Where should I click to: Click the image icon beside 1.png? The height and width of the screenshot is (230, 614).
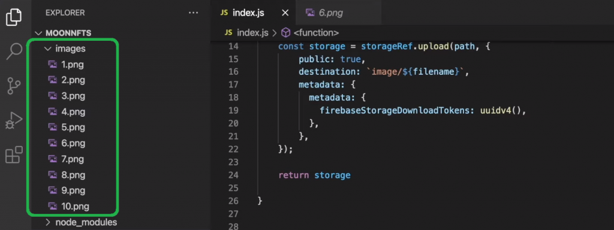point(53,64)
